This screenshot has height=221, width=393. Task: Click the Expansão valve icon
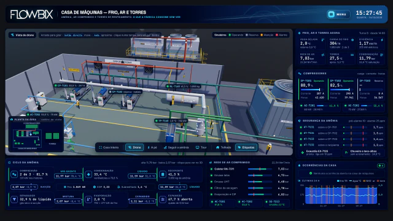[x=163, y=200]
